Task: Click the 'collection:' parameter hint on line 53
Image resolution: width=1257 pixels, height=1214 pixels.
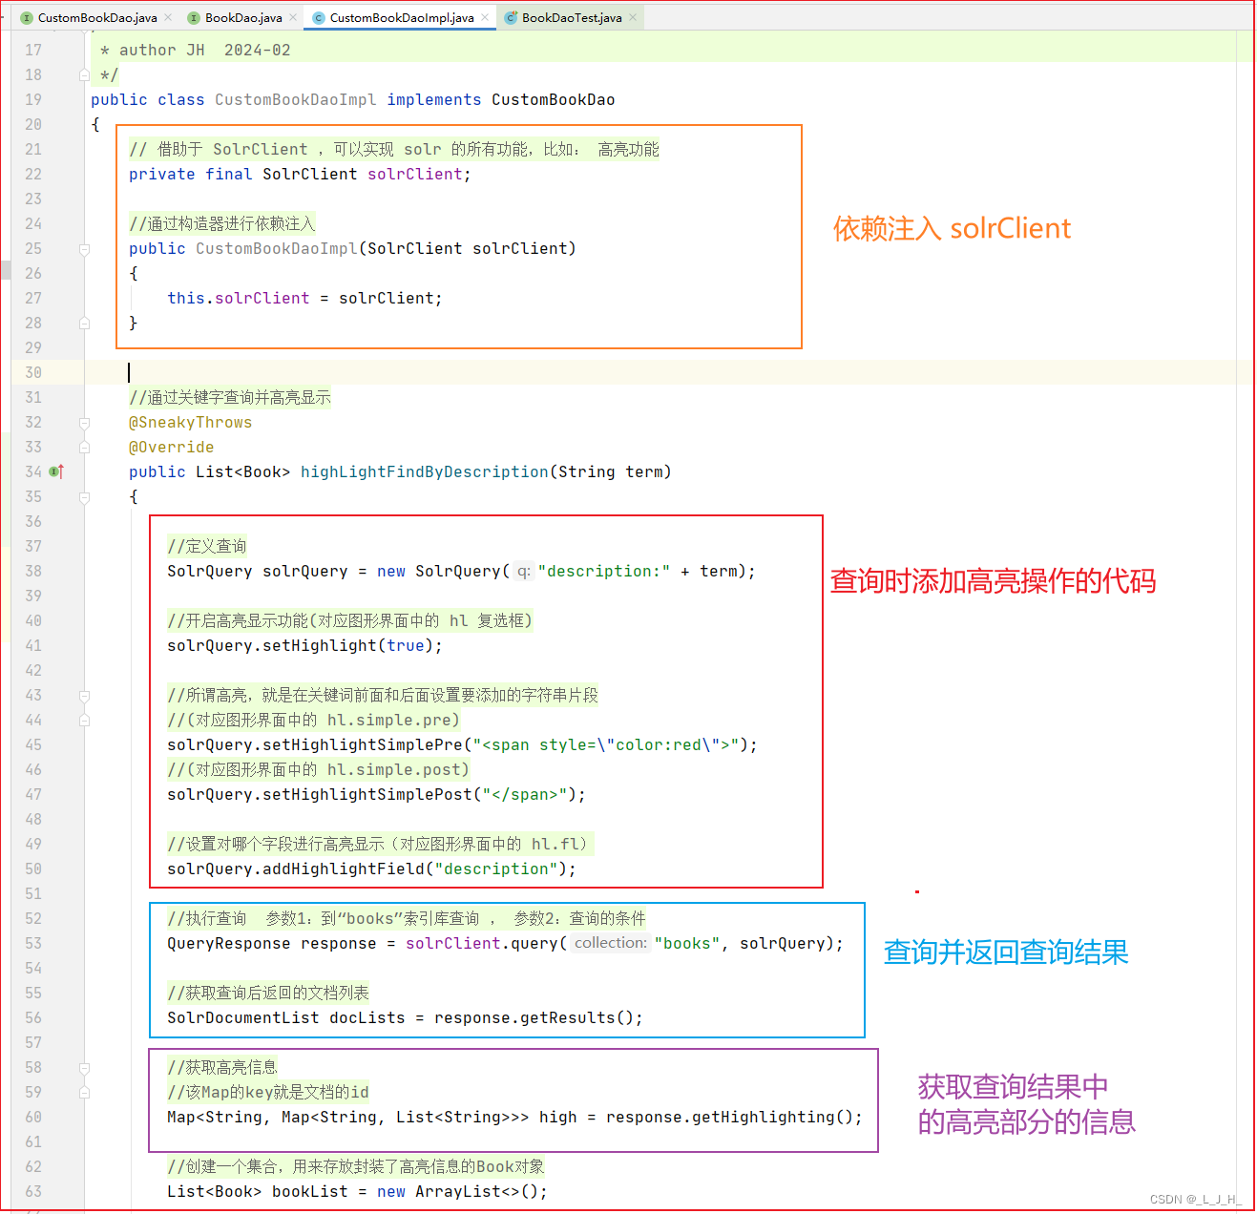Action: click(611, 943)
